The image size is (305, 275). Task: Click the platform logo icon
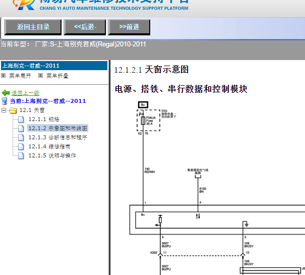tap(24, 5)
